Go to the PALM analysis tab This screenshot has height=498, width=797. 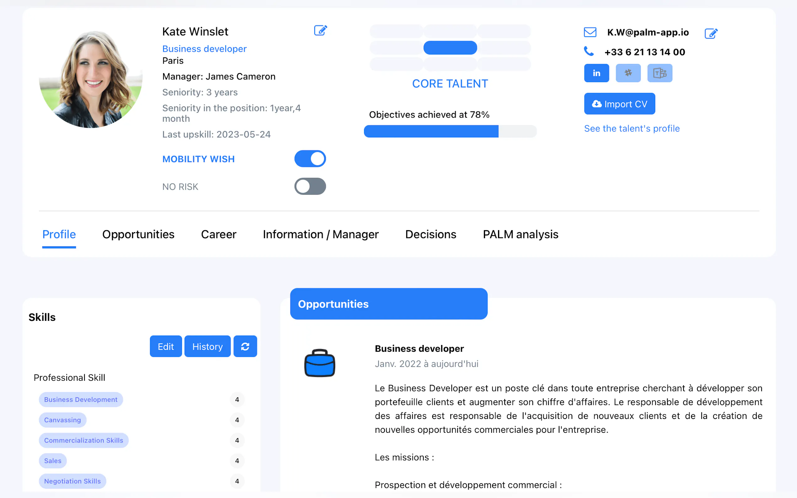coord(520,234)
